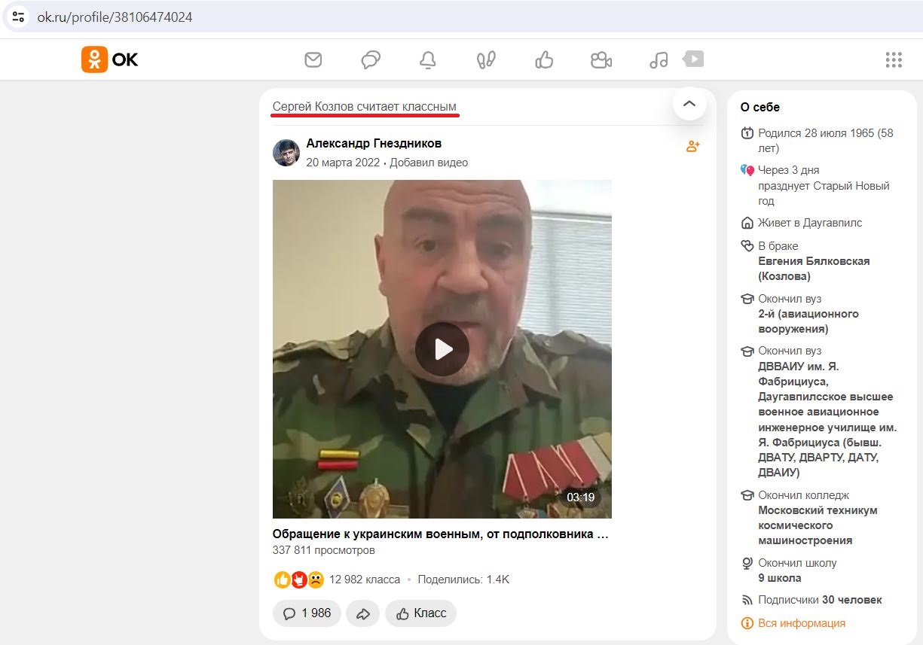Toggle the Класс like button
Viewport: 923px width, 645px height.
(420, 613)
